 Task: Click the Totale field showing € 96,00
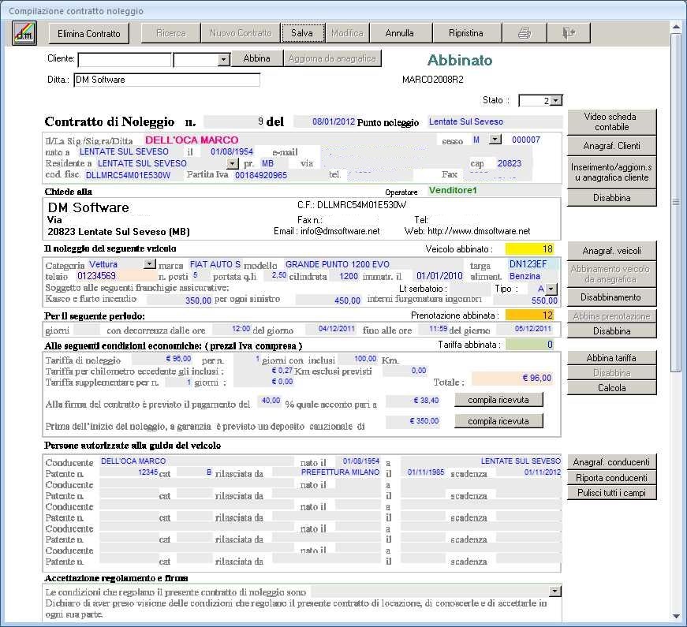pos(512,378)
